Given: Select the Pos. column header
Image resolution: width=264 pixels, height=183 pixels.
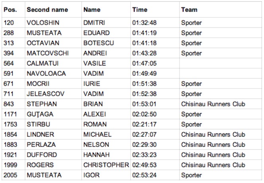Looking at the screenshot, I should tap(13, 10).
